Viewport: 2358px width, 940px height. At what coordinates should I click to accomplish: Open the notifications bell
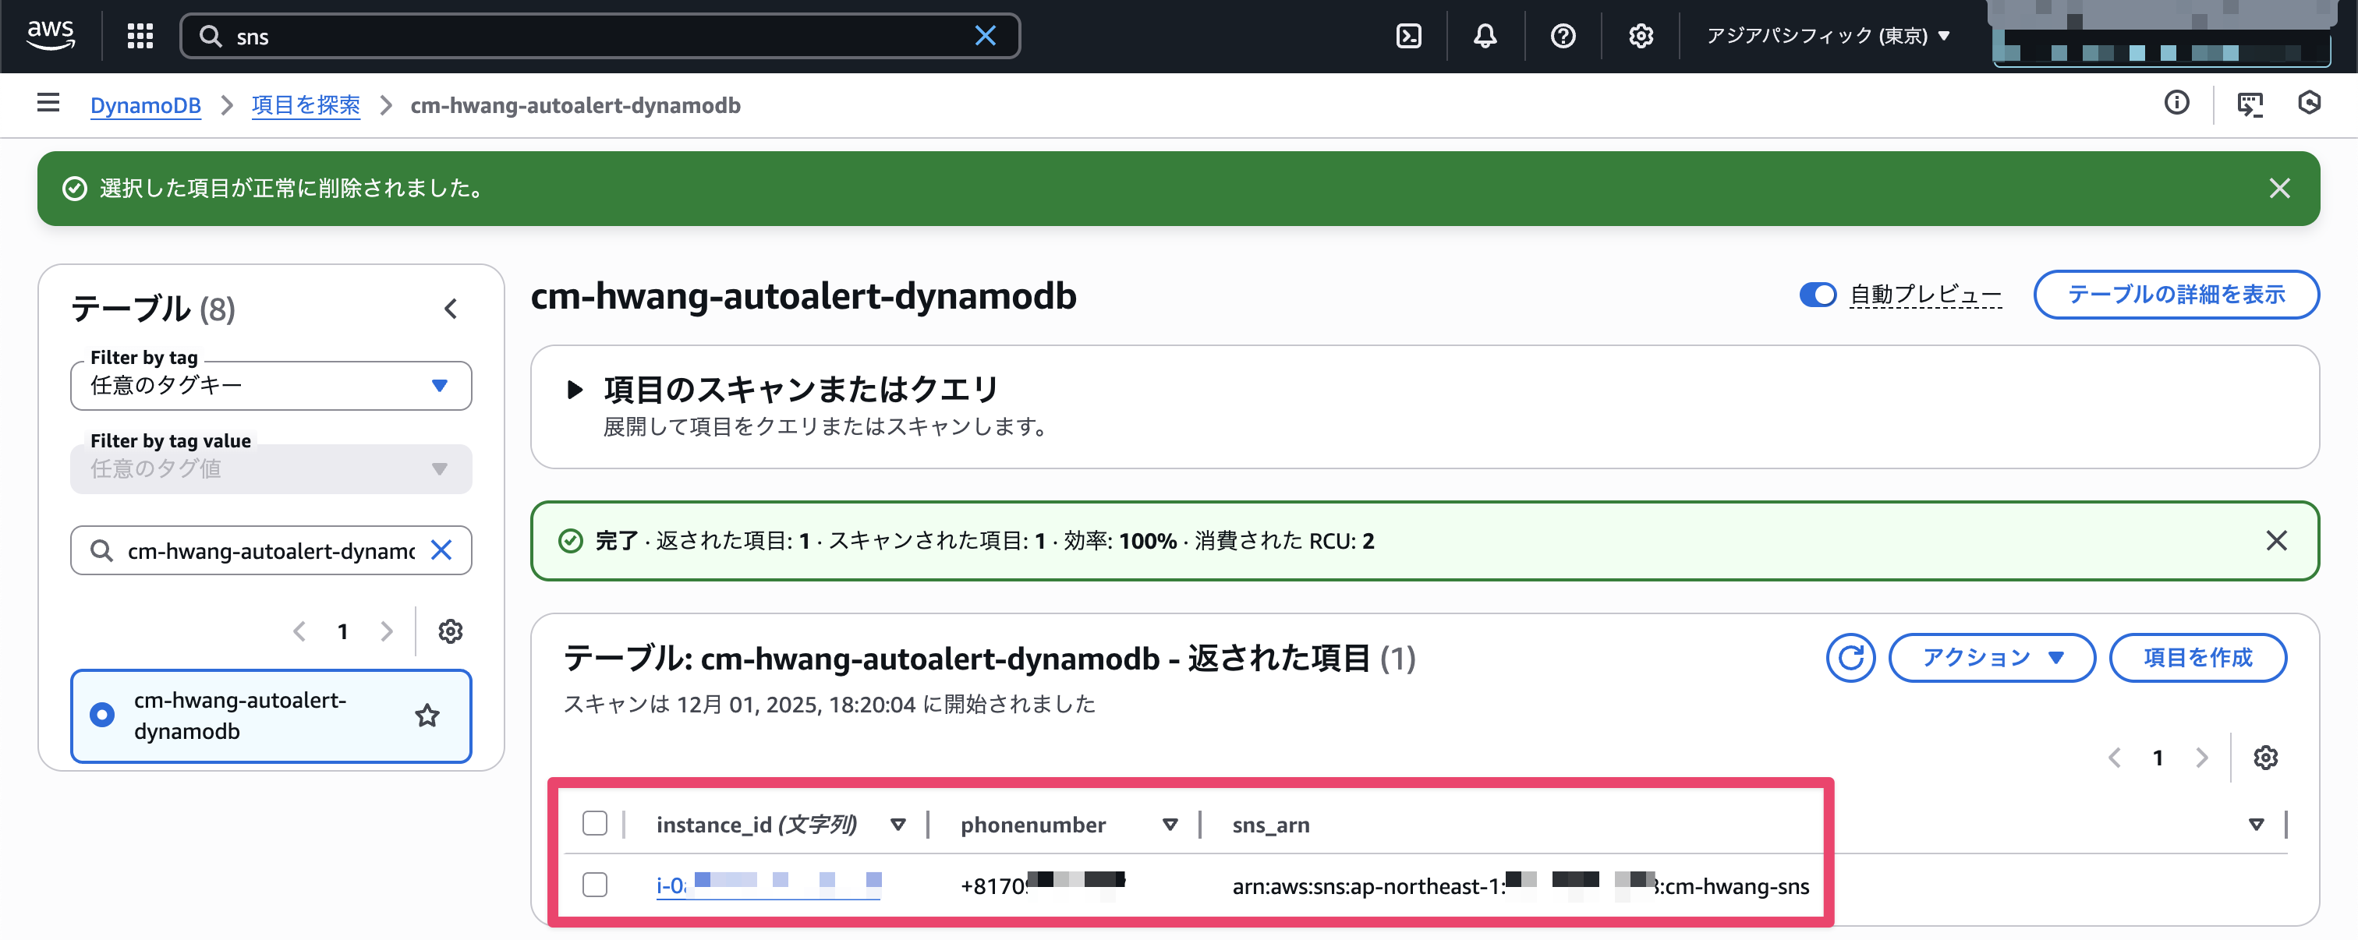1485,36
